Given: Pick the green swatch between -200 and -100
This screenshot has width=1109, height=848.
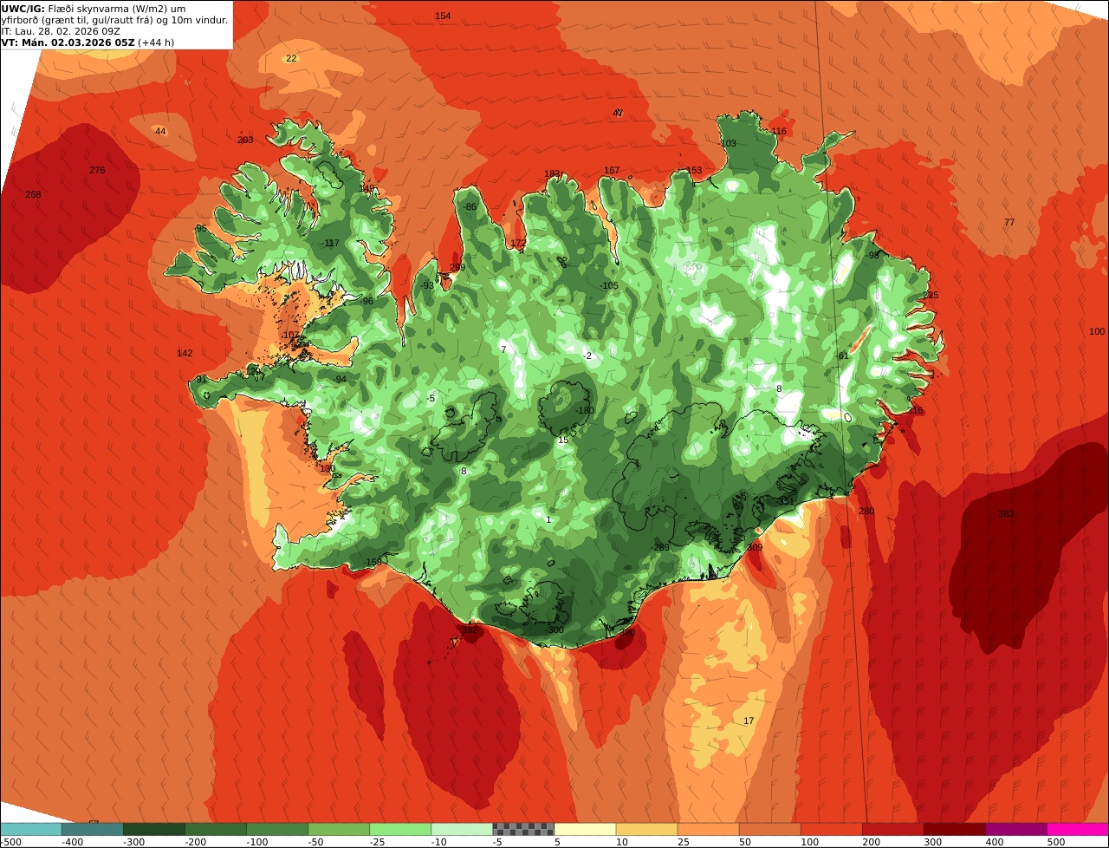Looking at the screenshot, I should pyautogui.click(x=216, y=829).
